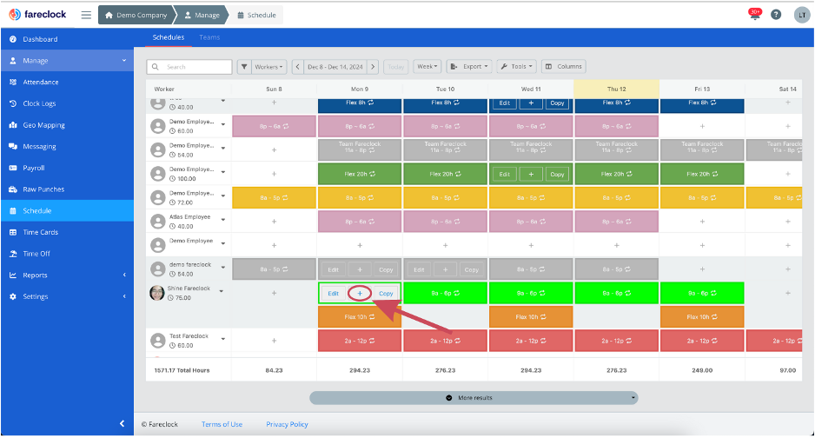Click the filter funnel icon
Screen dimensions: 815x438
tap(244, 67)
